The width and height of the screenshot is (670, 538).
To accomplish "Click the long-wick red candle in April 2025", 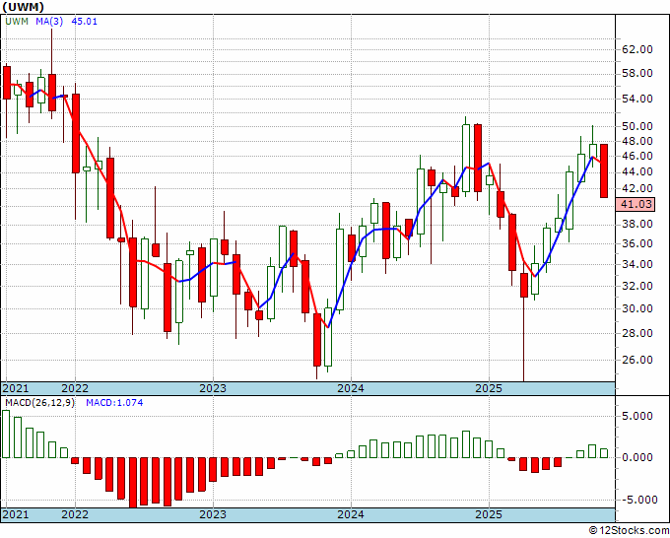I will click(x=523, y=322).
